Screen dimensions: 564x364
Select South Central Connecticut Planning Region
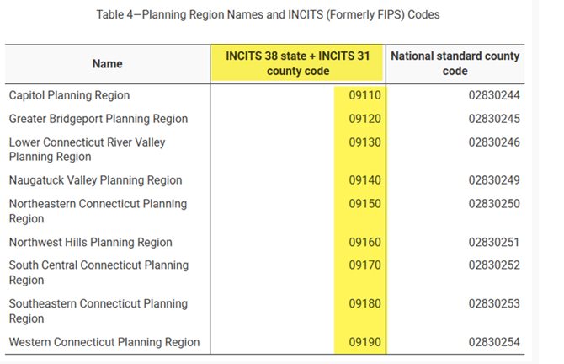pyautogui.click(x=98, y=272)
